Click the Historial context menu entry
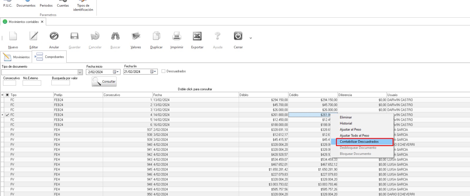This screenshot has width=470, height=196. pos(346,123)
